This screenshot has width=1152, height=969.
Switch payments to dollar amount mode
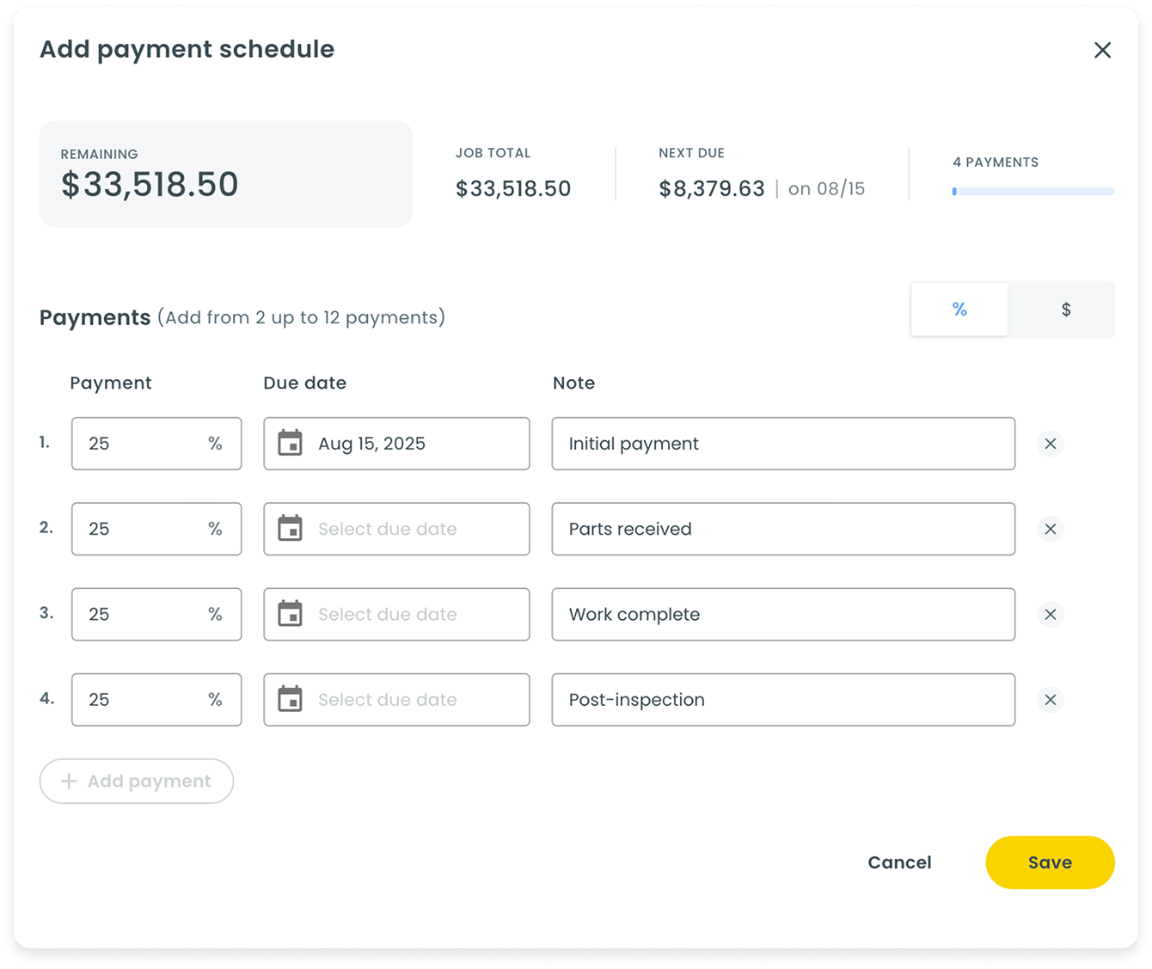(x=1065, y=310)
